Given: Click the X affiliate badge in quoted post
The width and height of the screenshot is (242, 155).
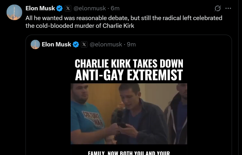Looking at the screenshot, I should pos(84,44).
